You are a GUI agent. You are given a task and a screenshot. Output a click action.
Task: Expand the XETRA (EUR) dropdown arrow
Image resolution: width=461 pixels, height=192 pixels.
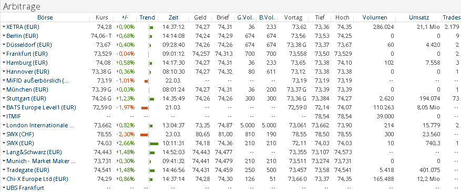pyautogui.click(x=4, y=27)
